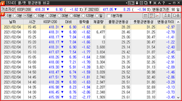This screenshot has height=101, width=182.
Task: Switch to table-only view icon
Action: (x=145, y=16)
